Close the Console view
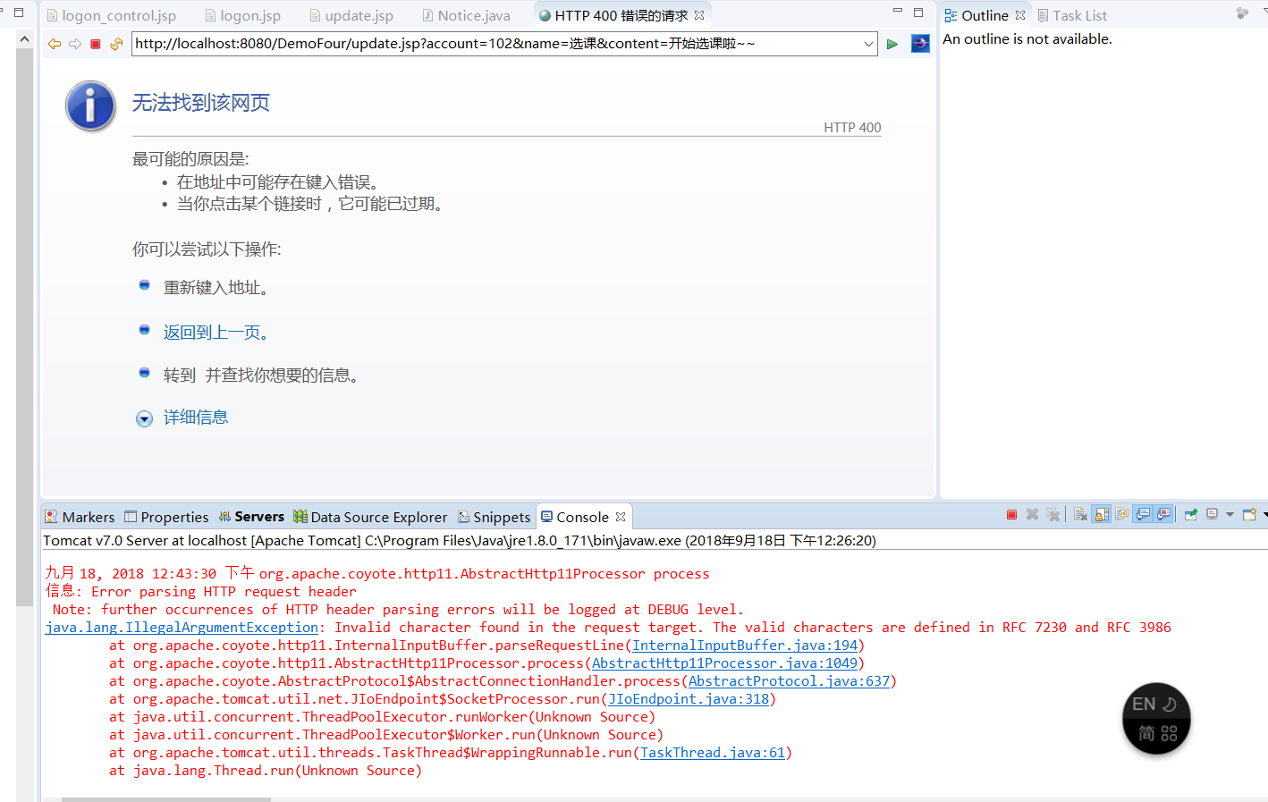Viewport: 1268px width, 802px height. [x=621, y=517]
